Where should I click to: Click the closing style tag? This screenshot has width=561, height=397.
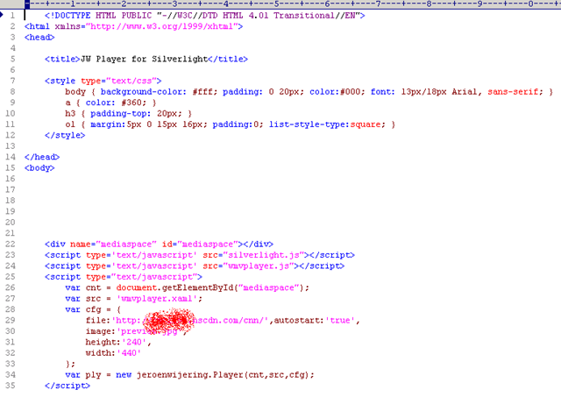click(65, 135)
